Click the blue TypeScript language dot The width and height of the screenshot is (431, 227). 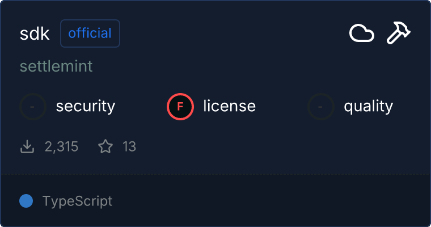[x=26, y=201]
